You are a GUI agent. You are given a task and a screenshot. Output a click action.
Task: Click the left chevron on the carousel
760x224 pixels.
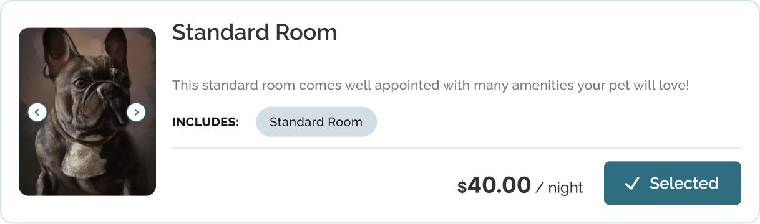point(37,112)
